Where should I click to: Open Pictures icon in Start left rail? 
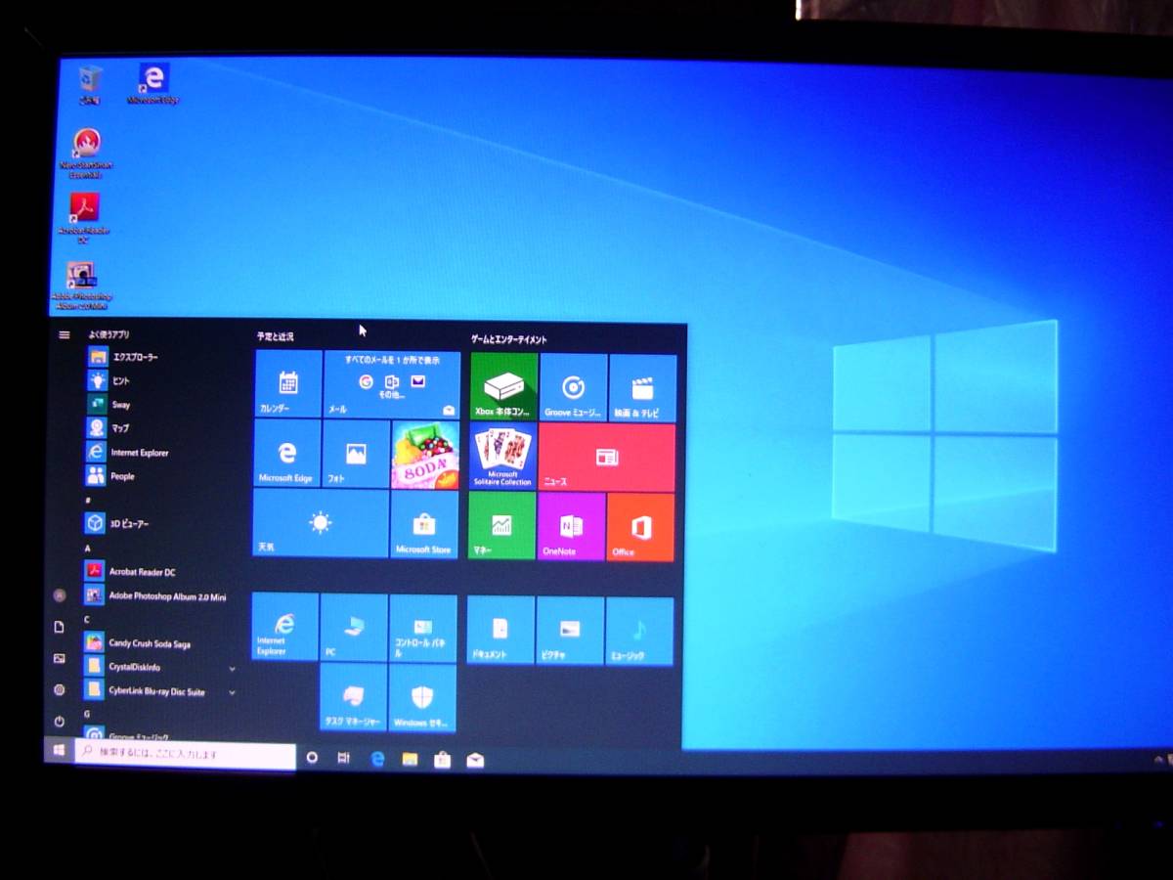click(60, 658)
